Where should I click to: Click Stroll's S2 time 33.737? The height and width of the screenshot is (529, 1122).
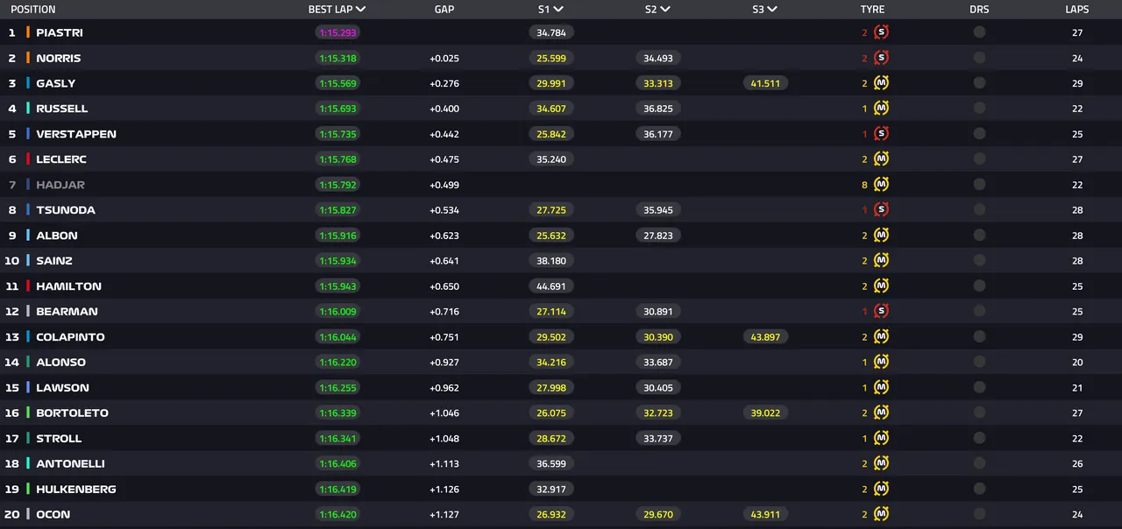(658, 438)
